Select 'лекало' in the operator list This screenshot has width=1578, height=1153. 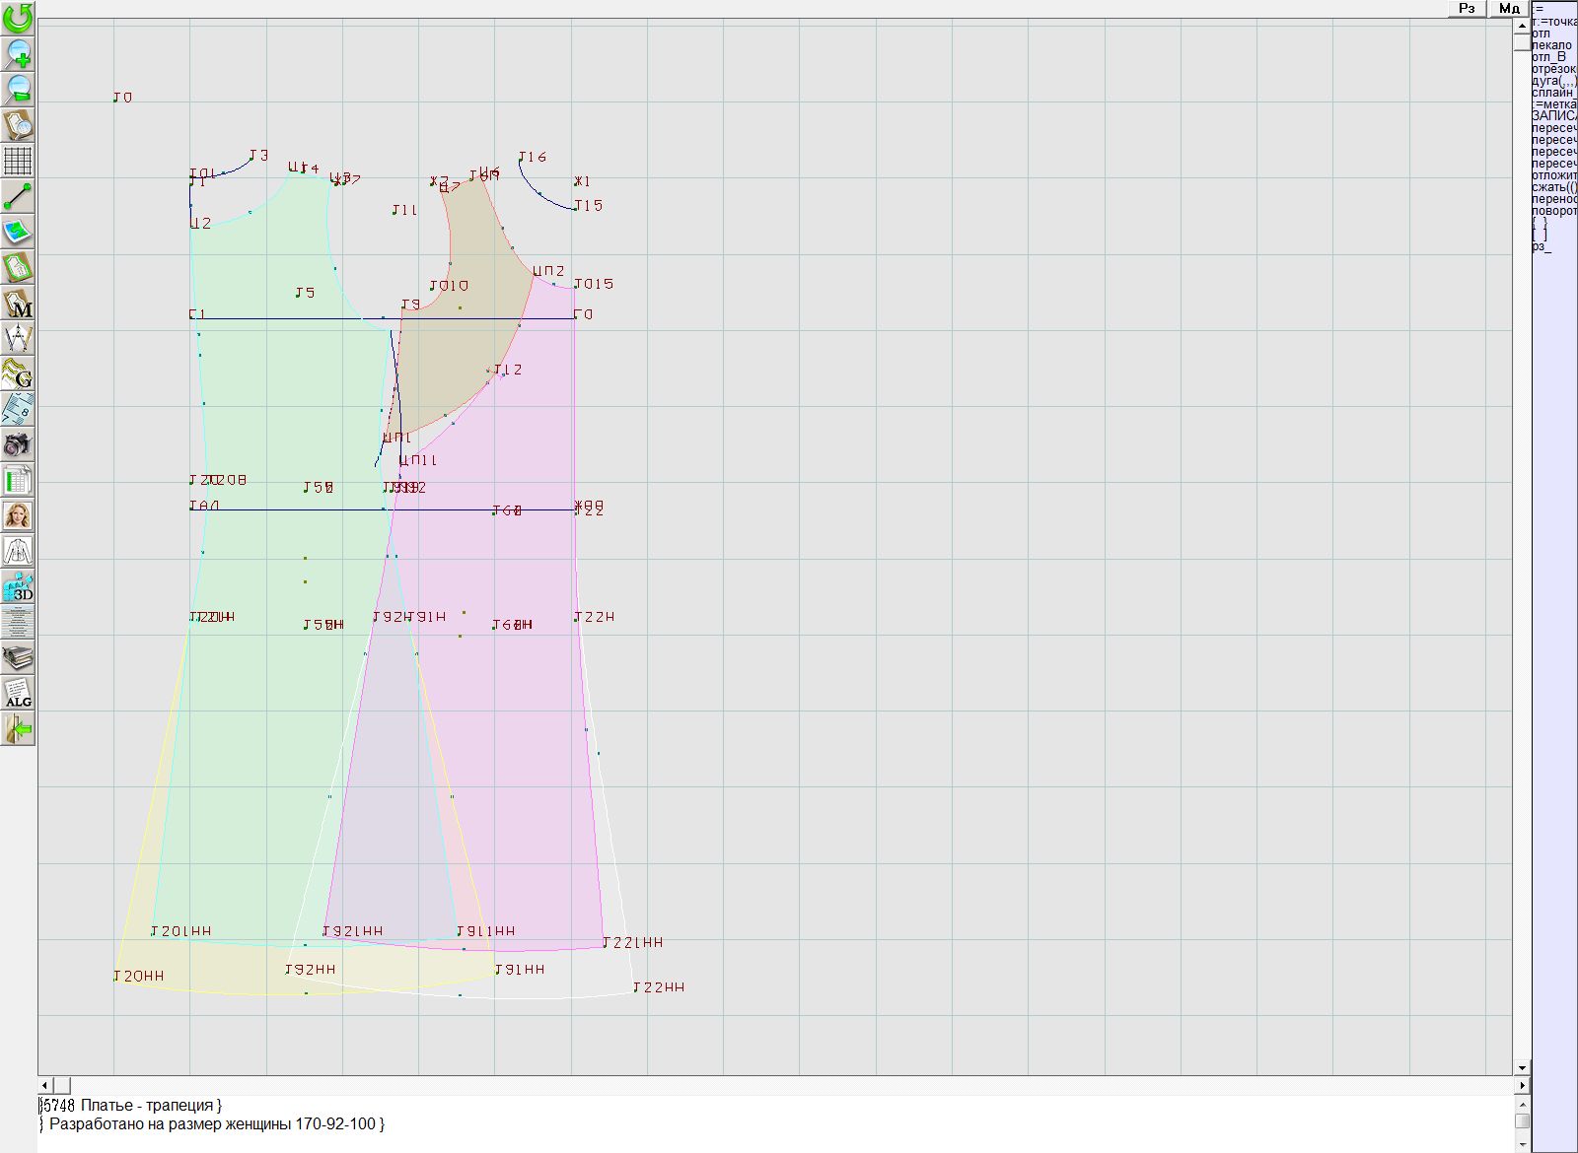tap(1551, 45)
